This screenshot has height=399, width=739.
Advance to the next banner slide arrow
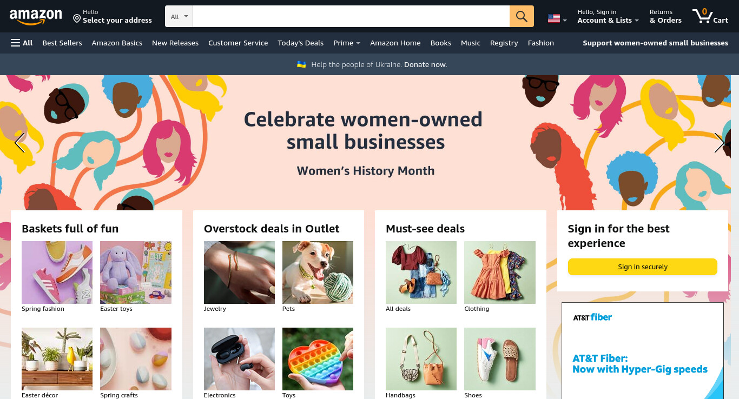tap(719, 143)
